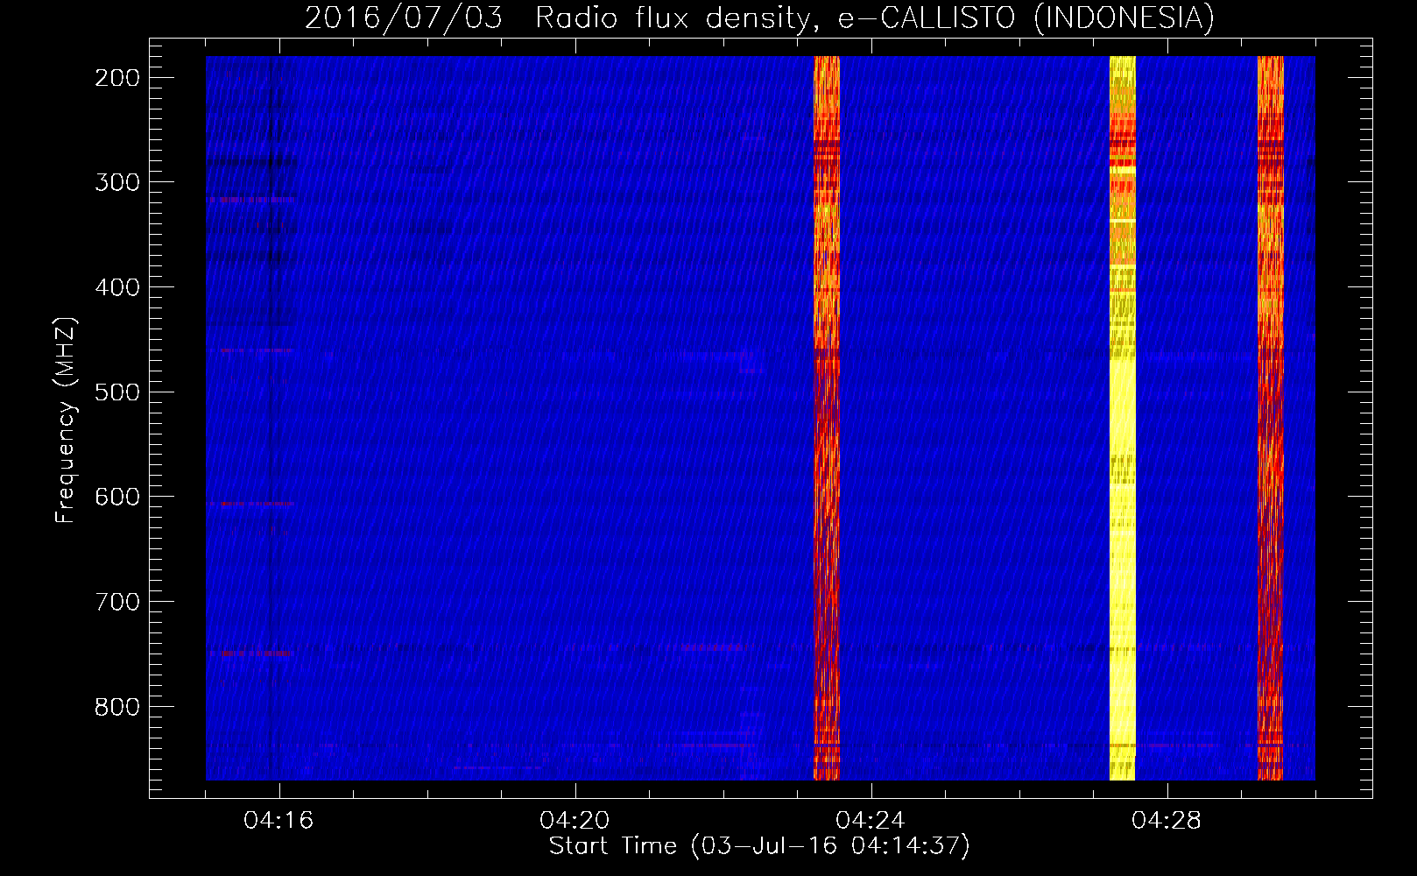Click the 04:20 time tick label
The height and width of the screenshot is (876, 1417).
click(575, 821)
